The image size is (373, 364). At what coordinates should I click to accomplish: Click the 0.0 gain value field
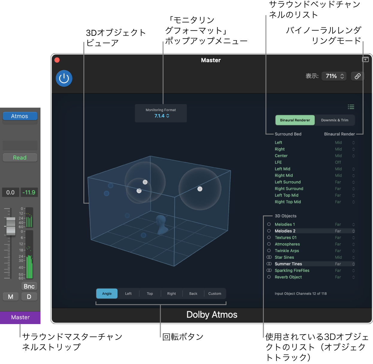pos(10,192)
